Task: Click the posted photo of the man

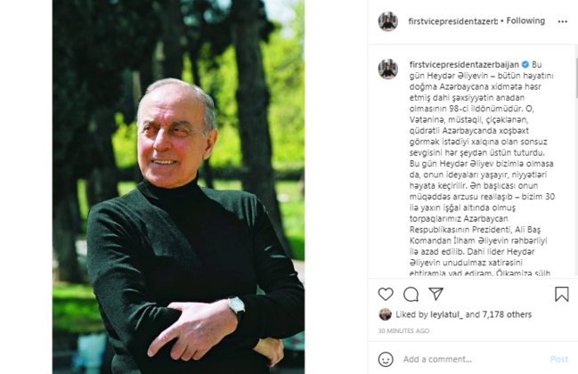Action: click(178, 187)
